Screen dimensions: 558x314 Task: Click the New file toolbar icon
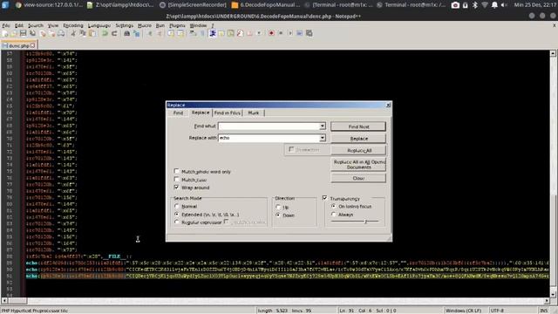tap(5, 33)
